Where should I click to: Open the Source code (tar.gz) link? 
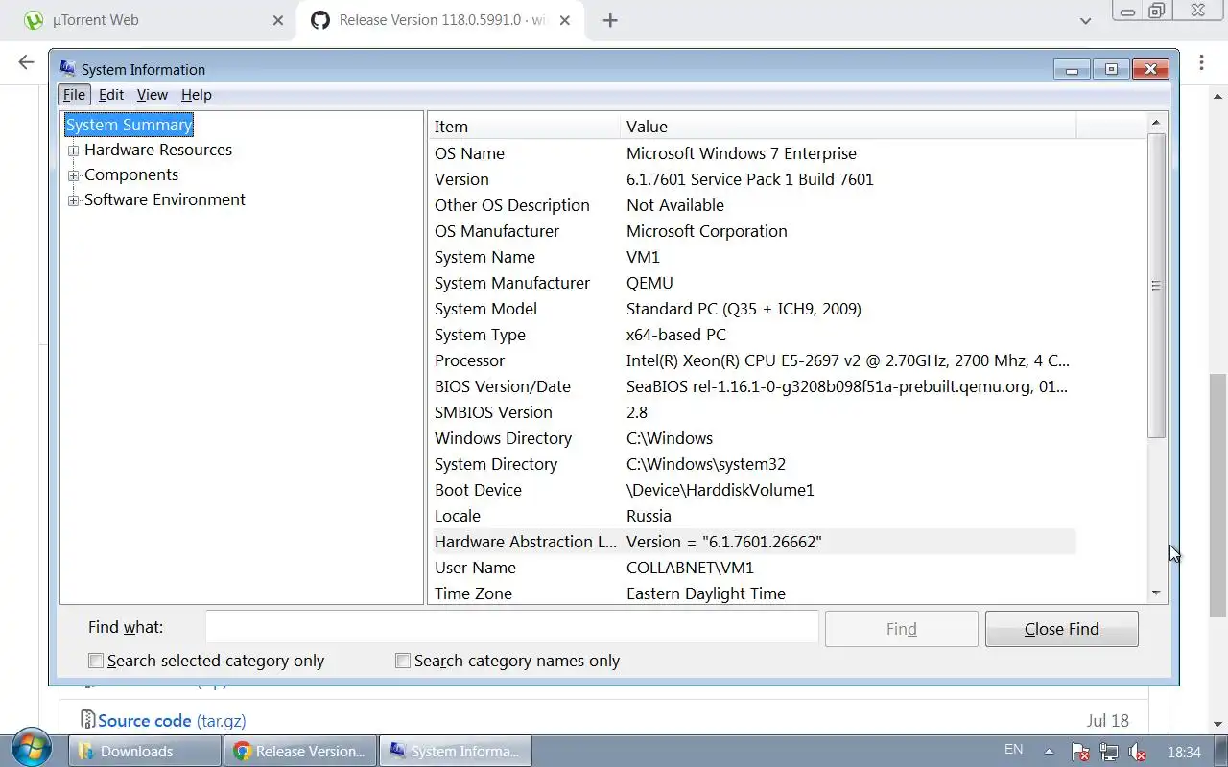click(172, 720)
